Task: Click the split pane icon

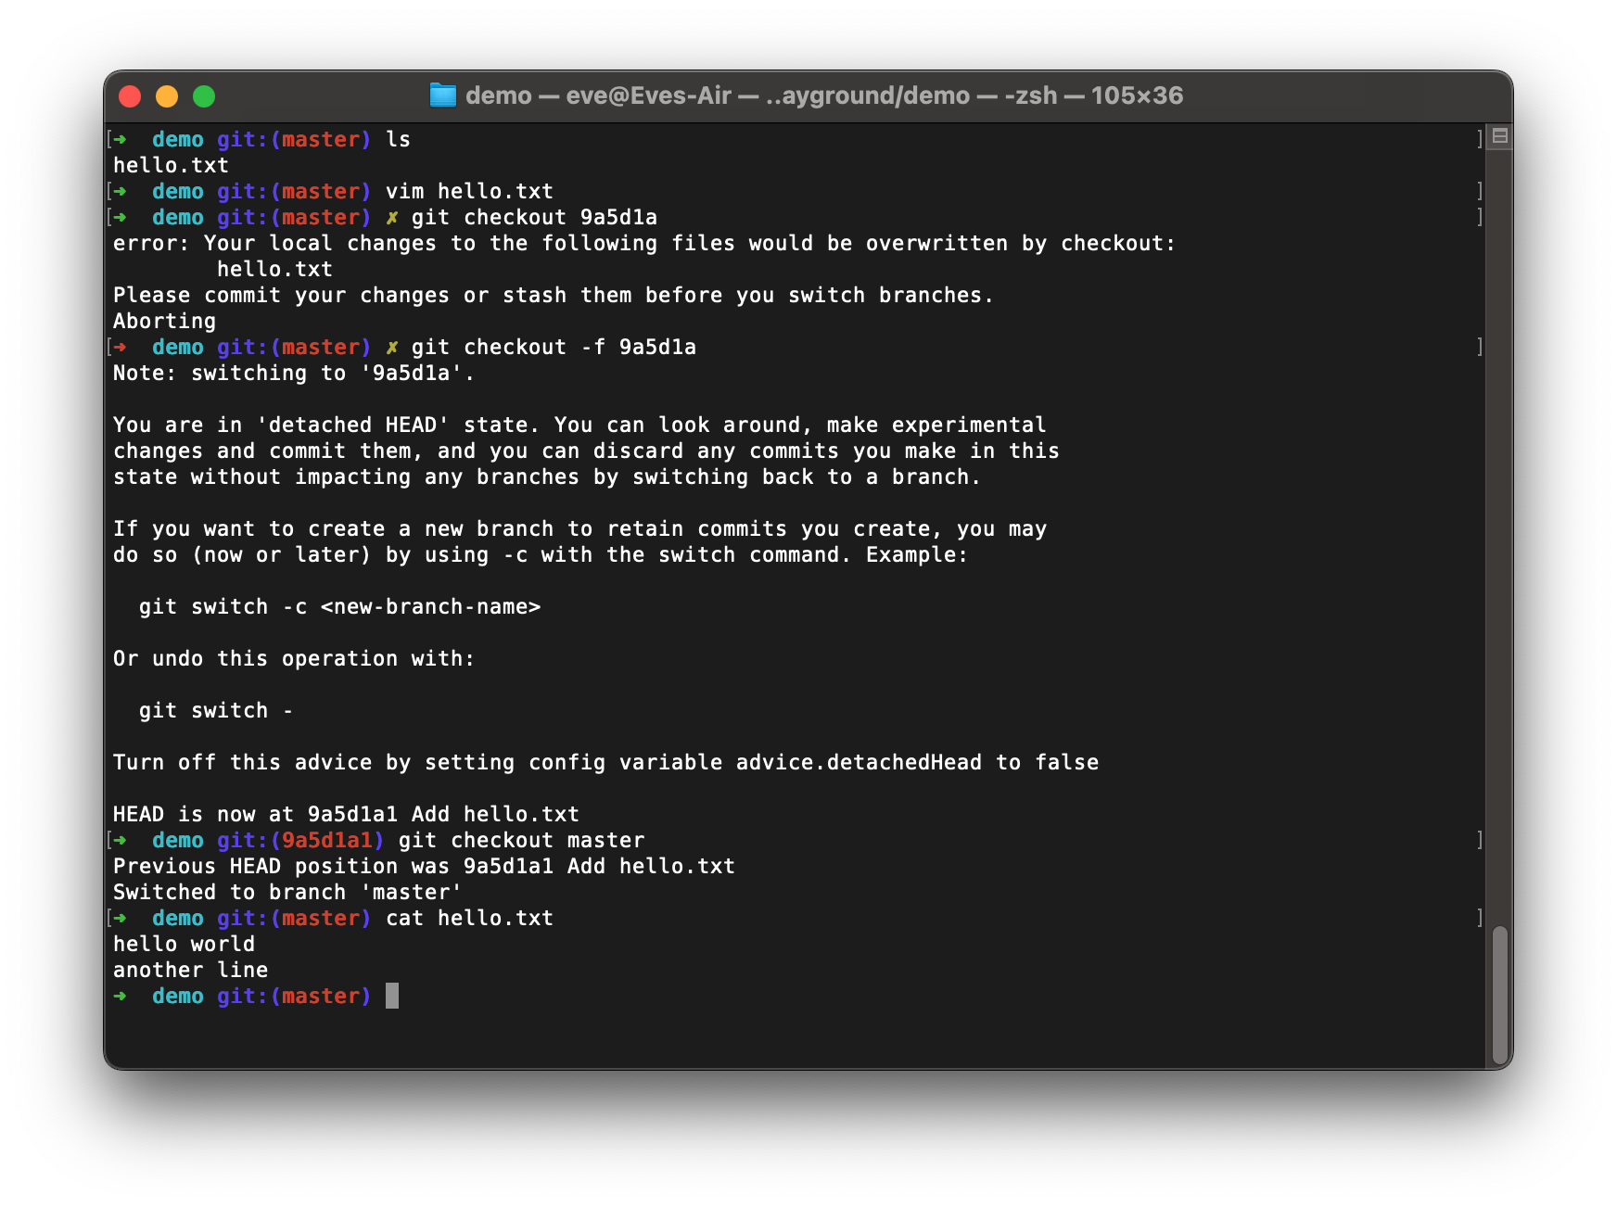Action: [x=1499, y=135]
